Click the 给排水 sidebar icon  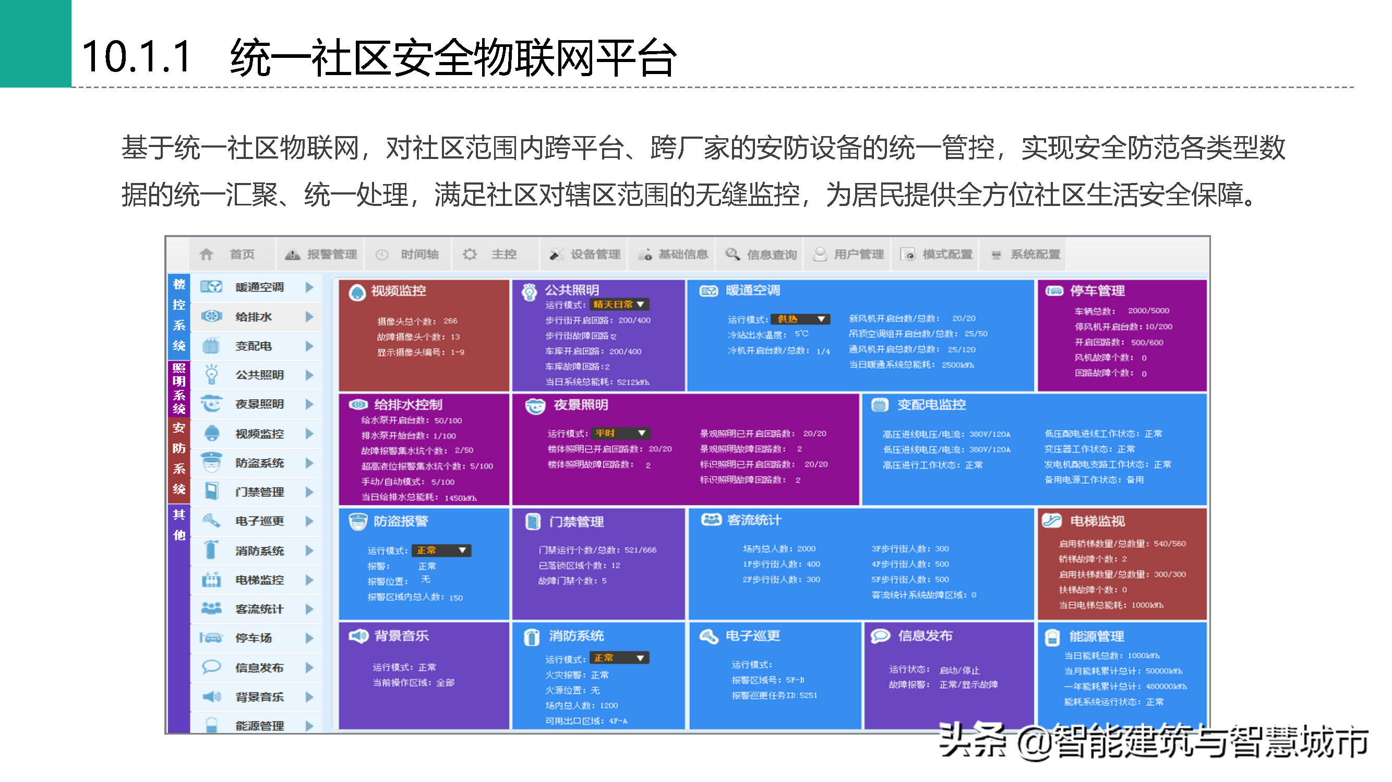pyautogui.click(x=211, y=316)
